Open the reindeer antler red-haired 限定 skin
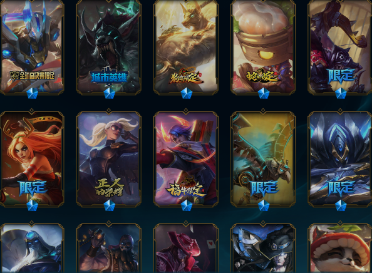372x273 pixels. tap(32, 159)
